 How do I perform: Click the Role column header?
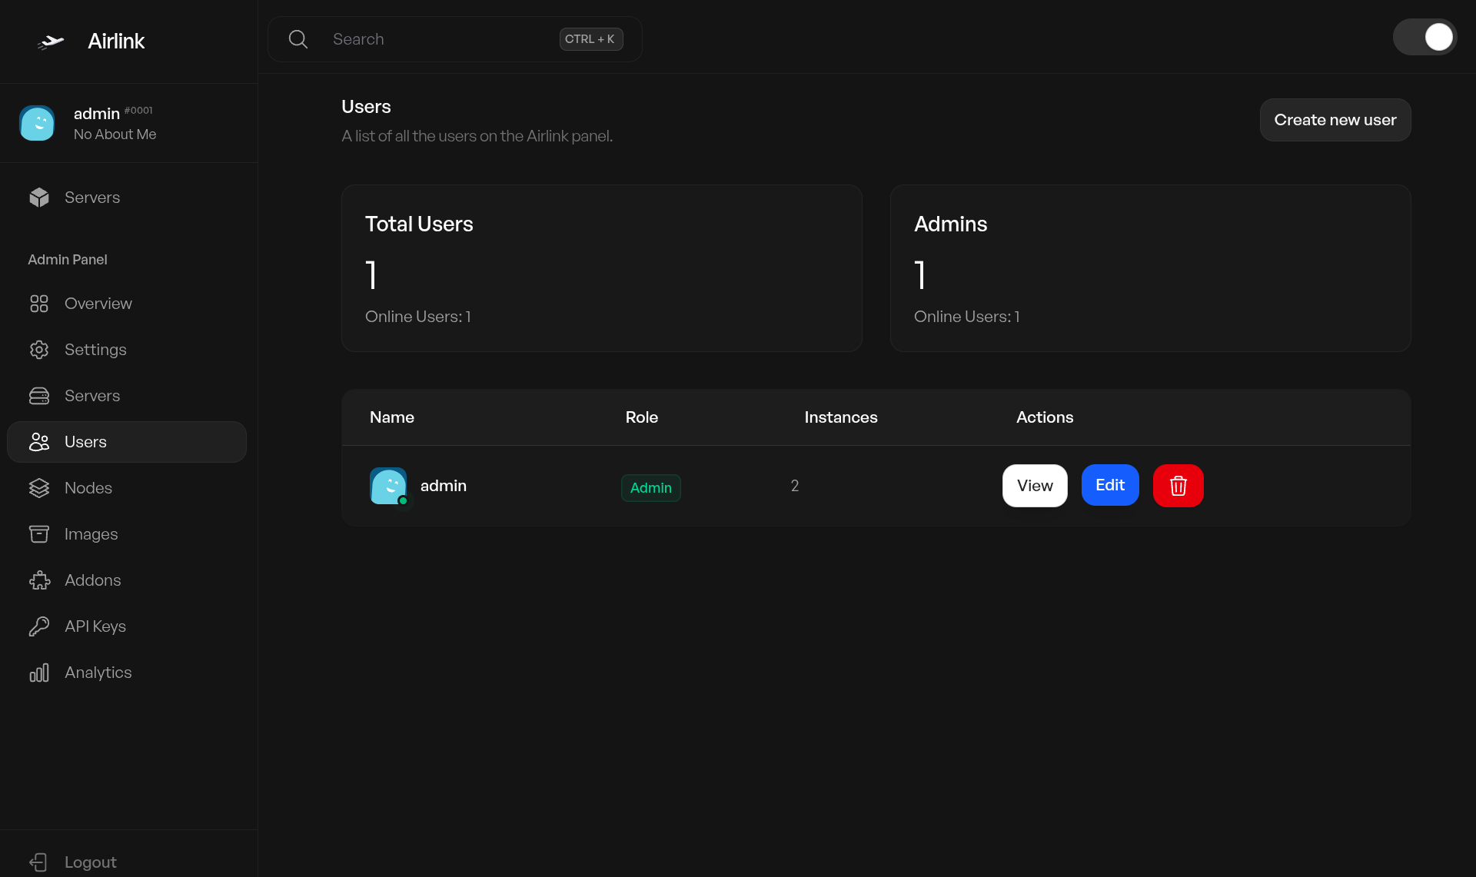click(642, 417)
